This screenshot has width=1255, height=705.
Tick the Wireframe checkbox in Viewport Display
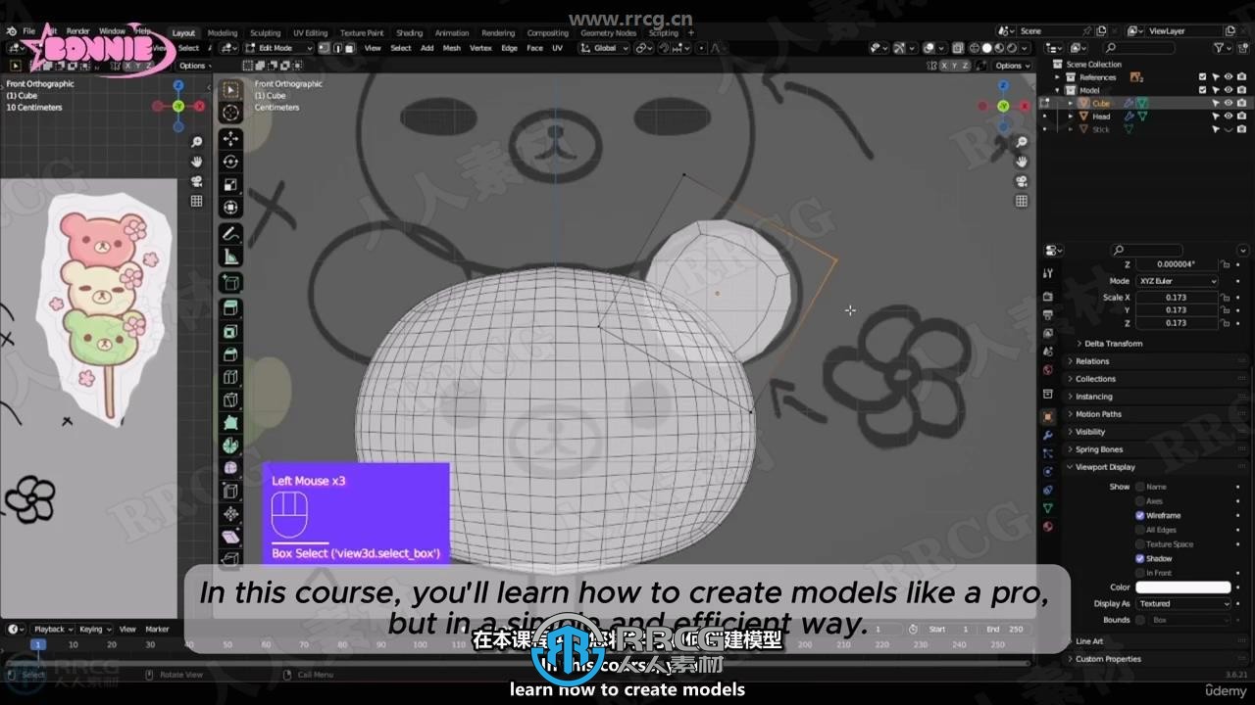1140,515
